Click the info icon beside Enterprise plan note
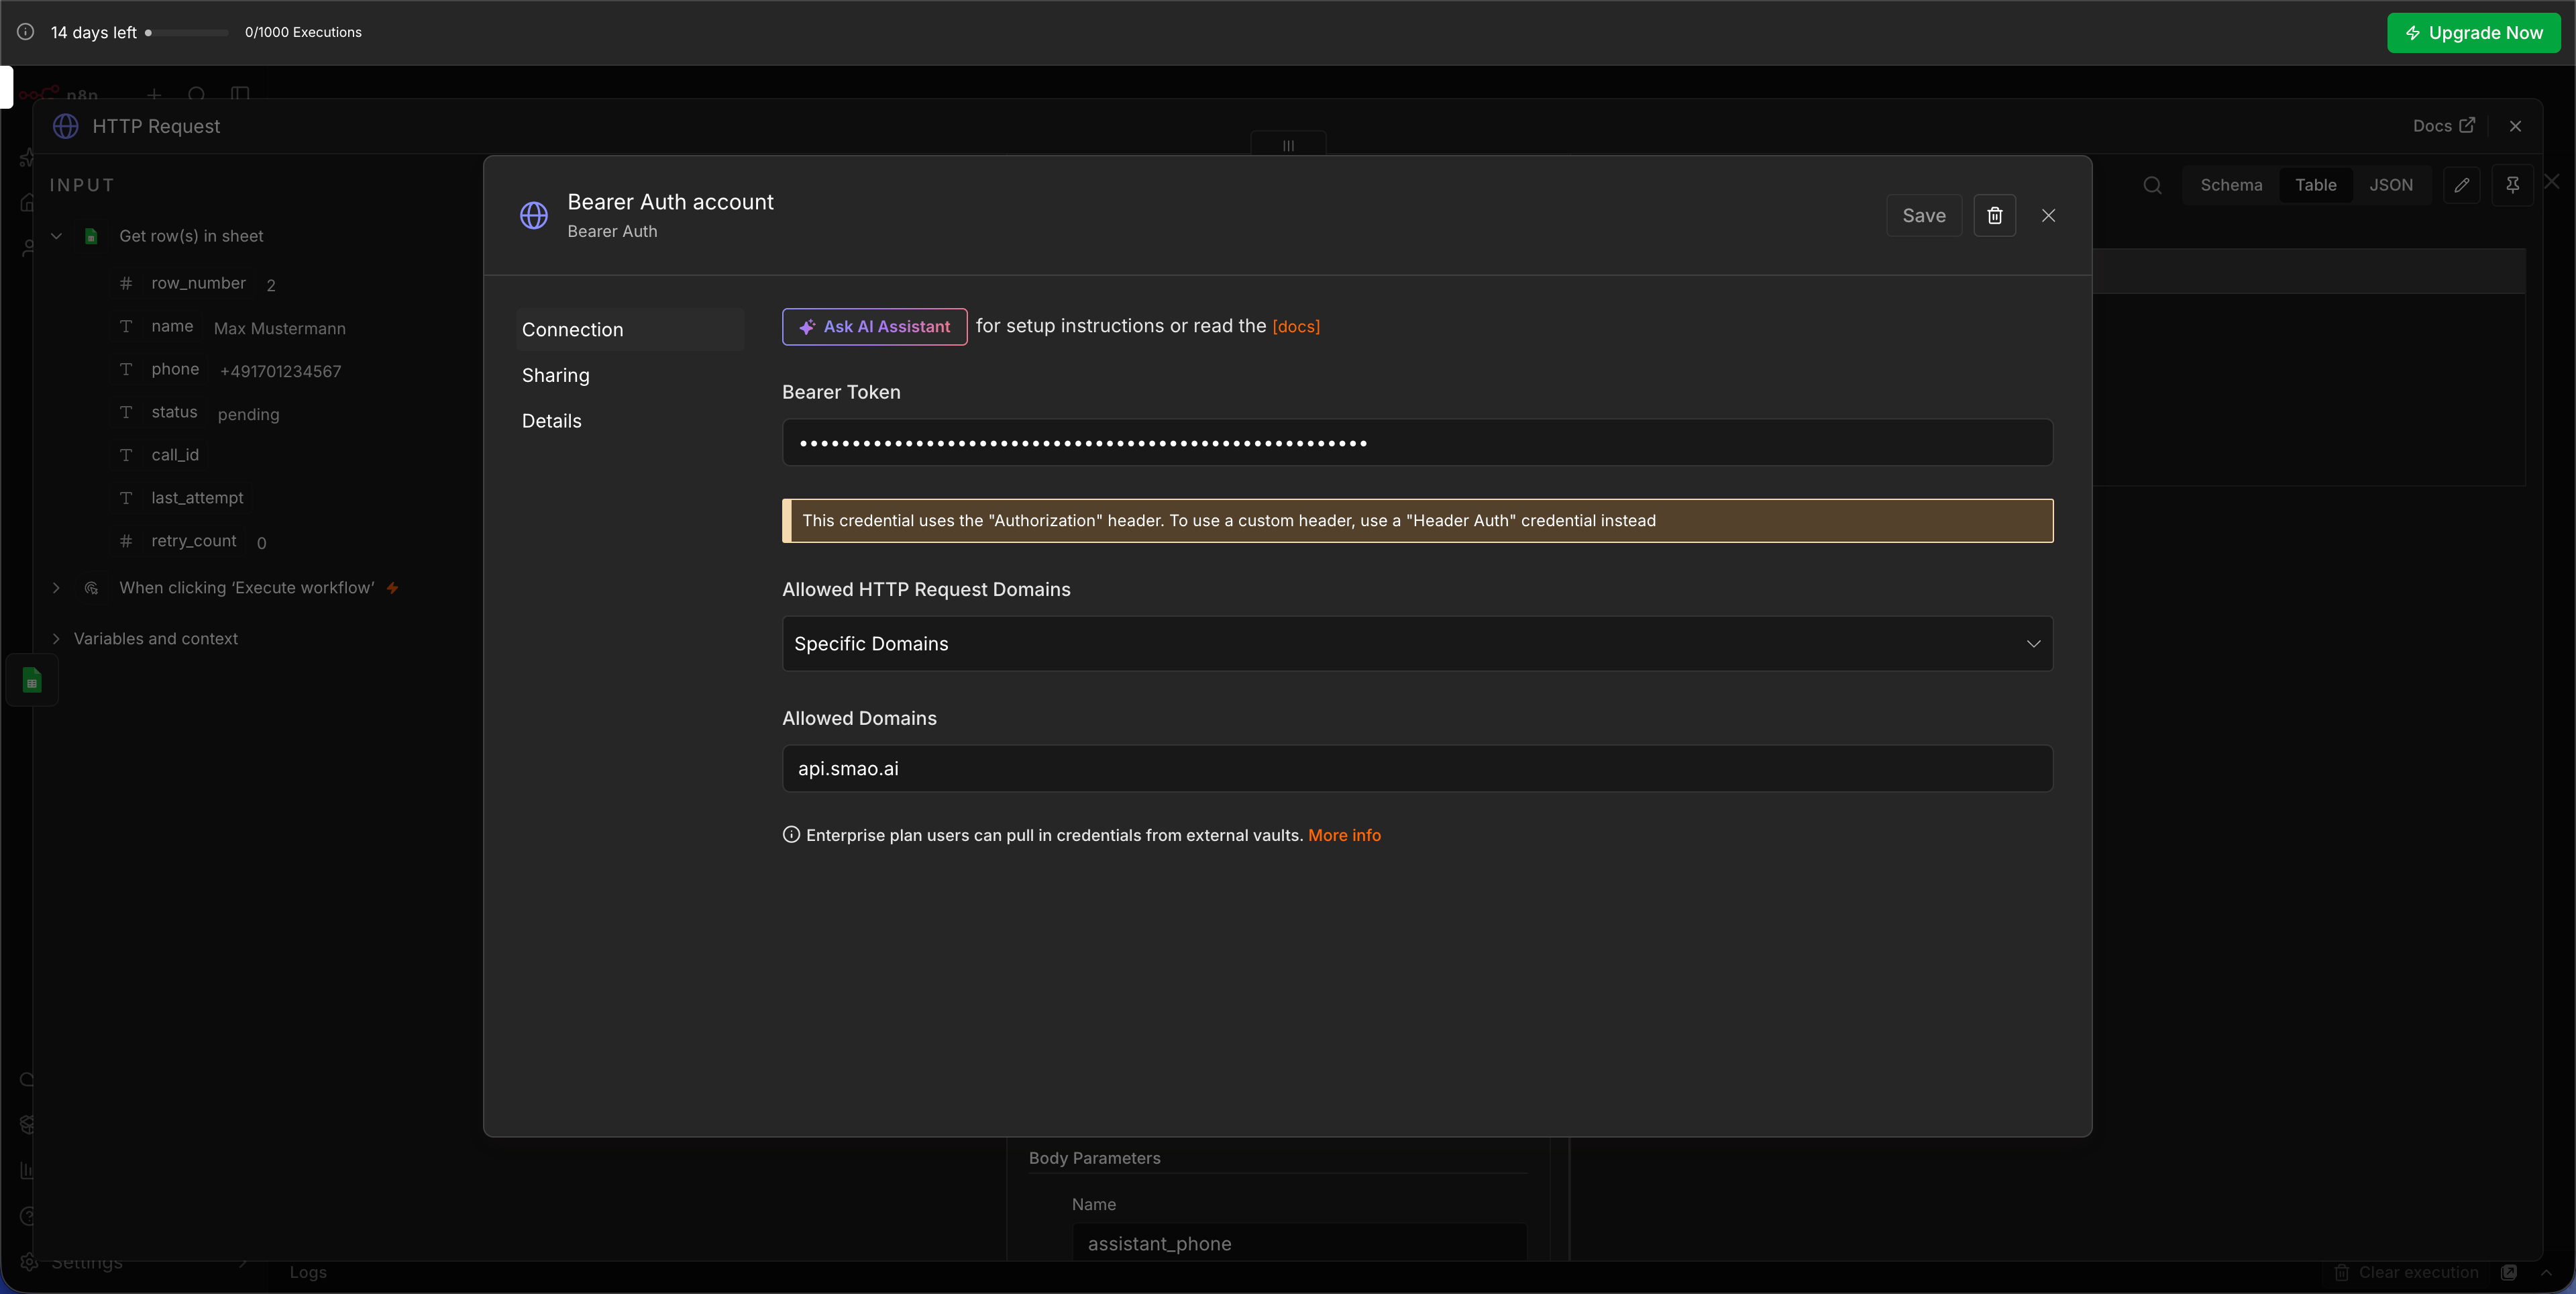The height and width of the screenshot is (1294, 2576). click(791, 835)
